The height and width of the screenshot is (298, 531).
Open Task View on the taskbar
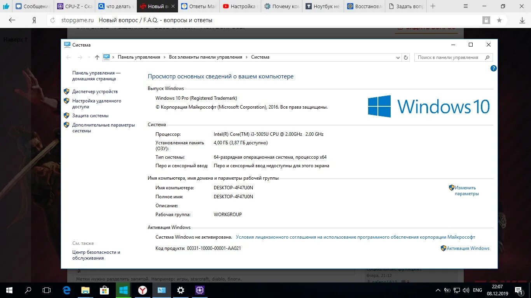(47, 290)
